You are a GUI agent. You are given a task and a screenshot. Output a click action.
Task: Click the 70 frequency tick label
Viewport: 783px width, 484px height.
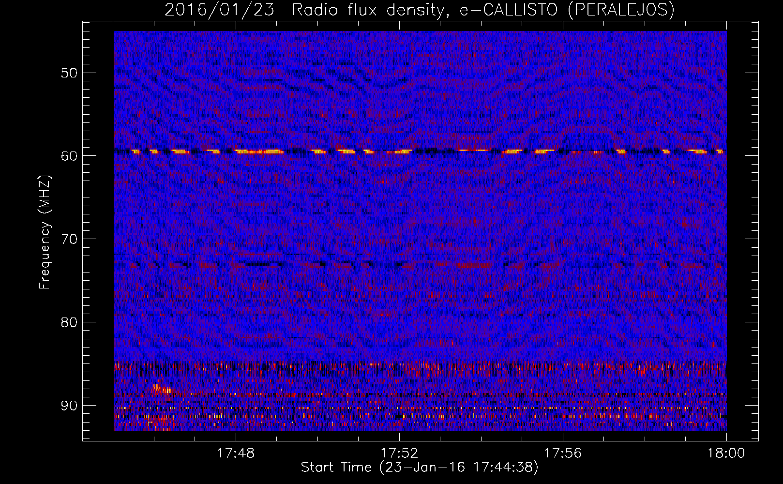[x=69, y=239]
